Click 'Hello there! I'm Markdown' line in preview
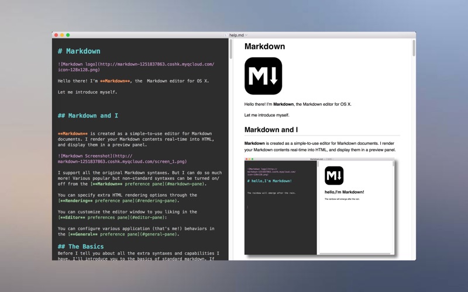Viewport: 468px width, 292px height. [298, 105]
